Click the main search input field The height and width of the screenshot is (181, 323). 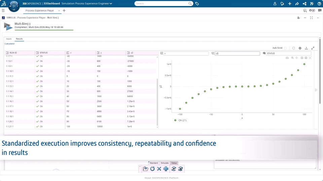click(x=162, y=3)
